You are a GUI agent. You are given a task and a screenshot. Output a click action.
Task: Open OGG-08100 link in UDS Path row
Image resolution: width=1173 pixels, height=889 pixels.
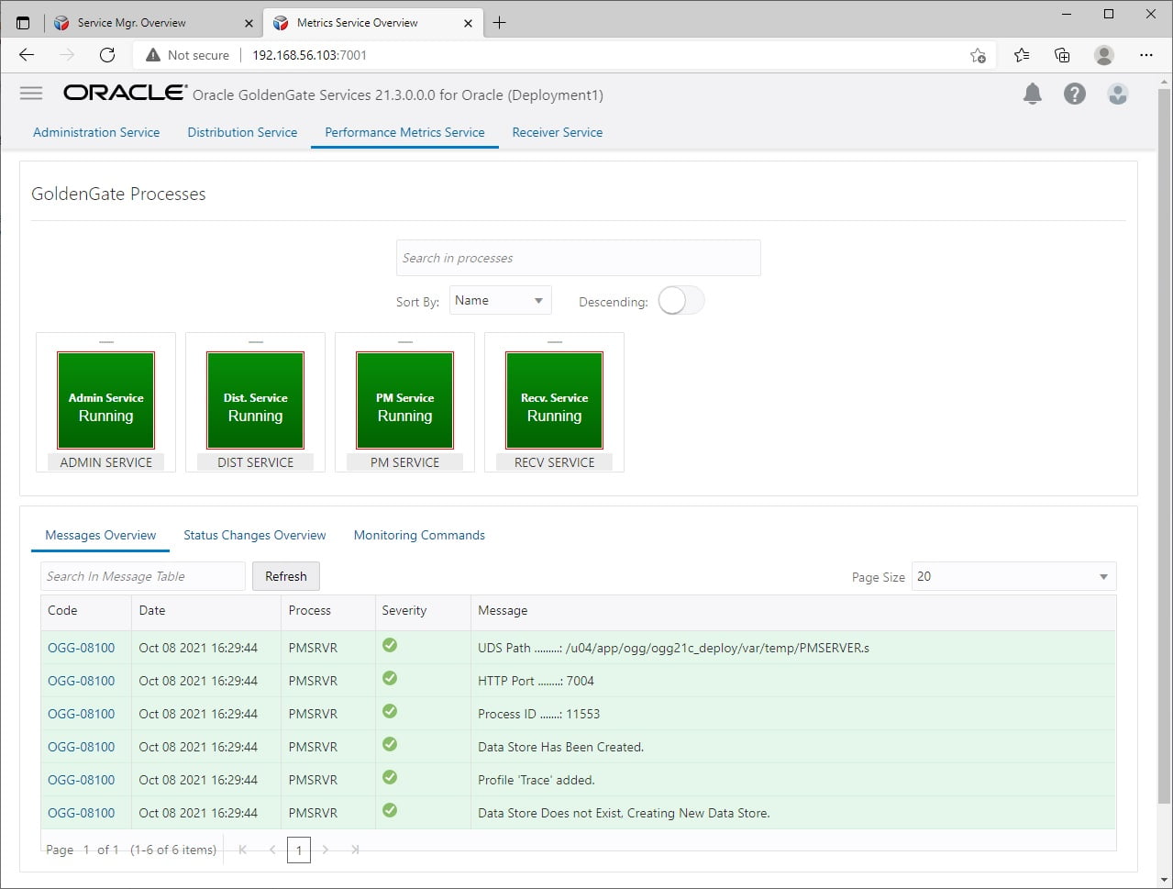[81, 648]
